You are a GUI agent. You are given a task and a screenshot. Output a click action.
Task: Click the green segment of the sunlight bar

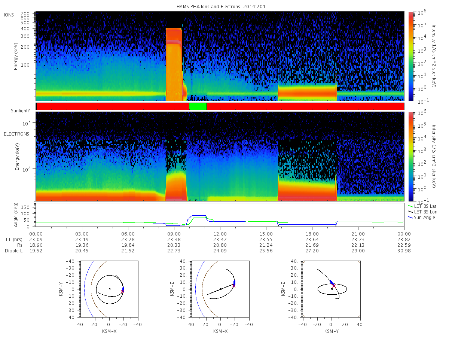tap(198, 106)
